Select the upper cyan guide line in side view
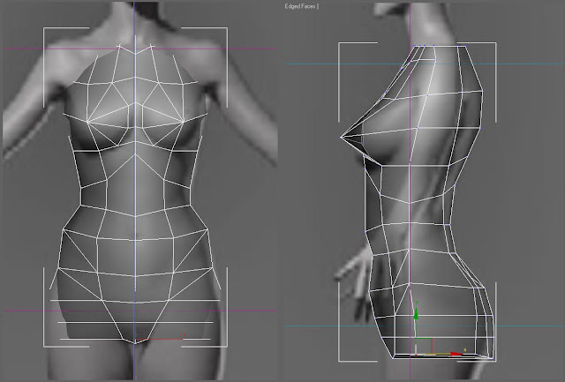This screenshot has width=565, height=382. pyautogui.click(x=424, y=64)
